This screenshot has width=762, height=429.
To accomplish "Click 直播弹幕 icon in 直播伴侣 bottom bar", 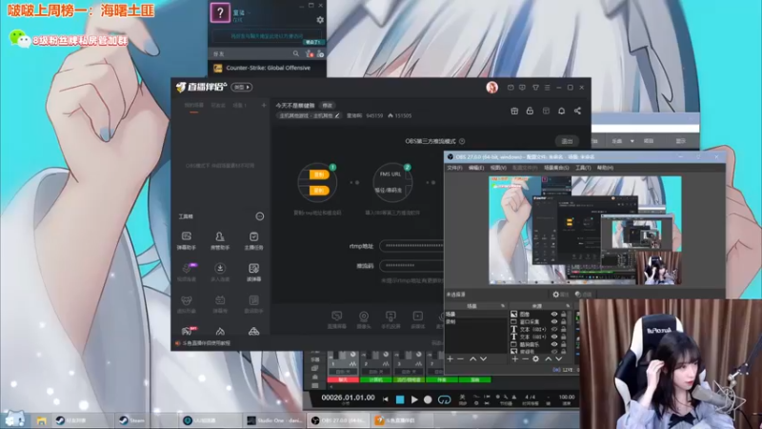I will click(336, 319).
